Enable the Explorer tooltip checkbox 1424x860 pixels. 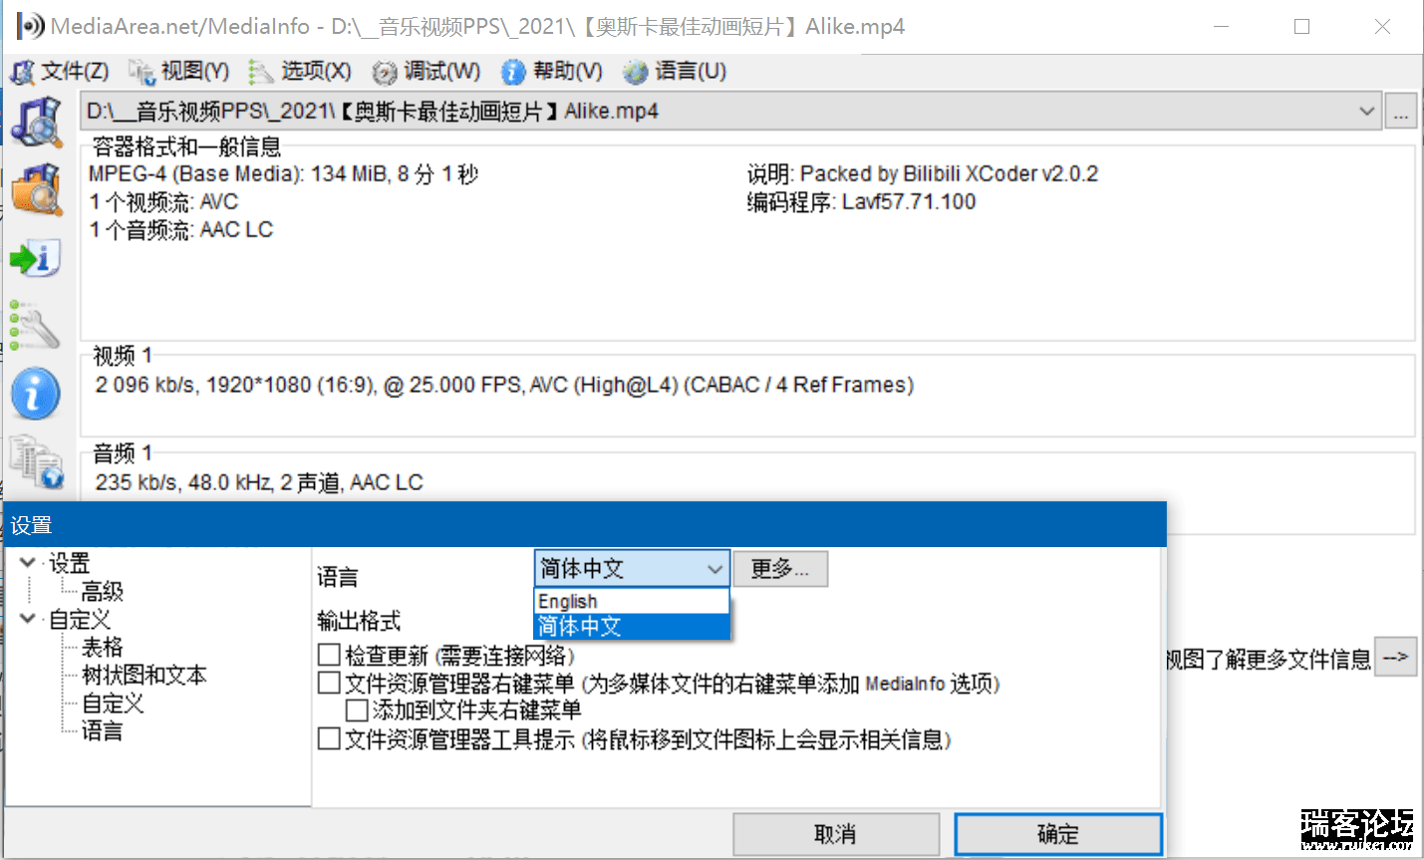coord(329,738)
